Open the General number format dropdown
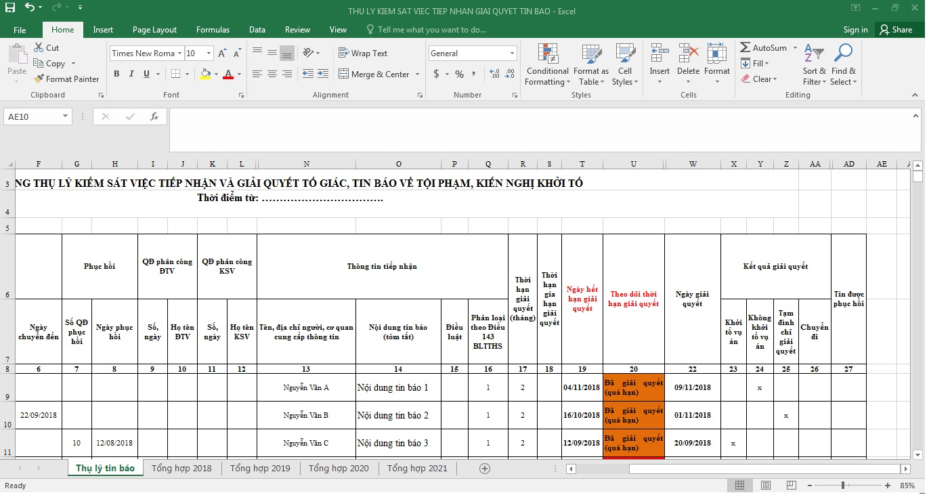This screenshot has height=495, width=929. [x=512, y=53]
